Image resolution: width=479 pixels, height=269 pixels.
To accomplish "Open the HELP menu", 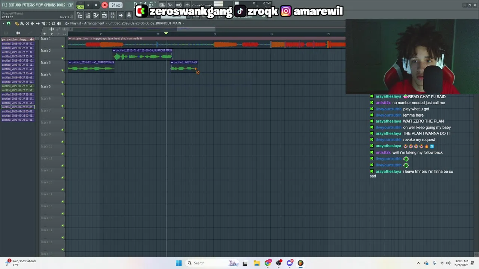I will tap(70, 5).
